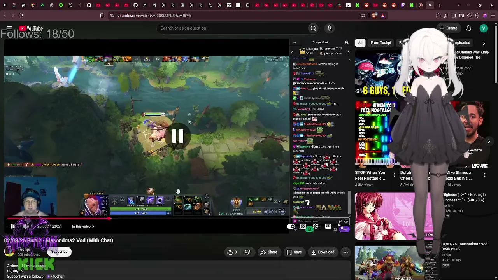498x280 pixels.
Task: Show next chat leaderboard entries with right chevron
Action: (x=348, y=52)
